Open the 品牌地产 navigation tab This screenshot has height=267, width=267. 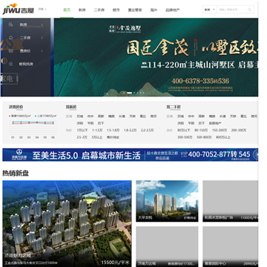point(173,10)
